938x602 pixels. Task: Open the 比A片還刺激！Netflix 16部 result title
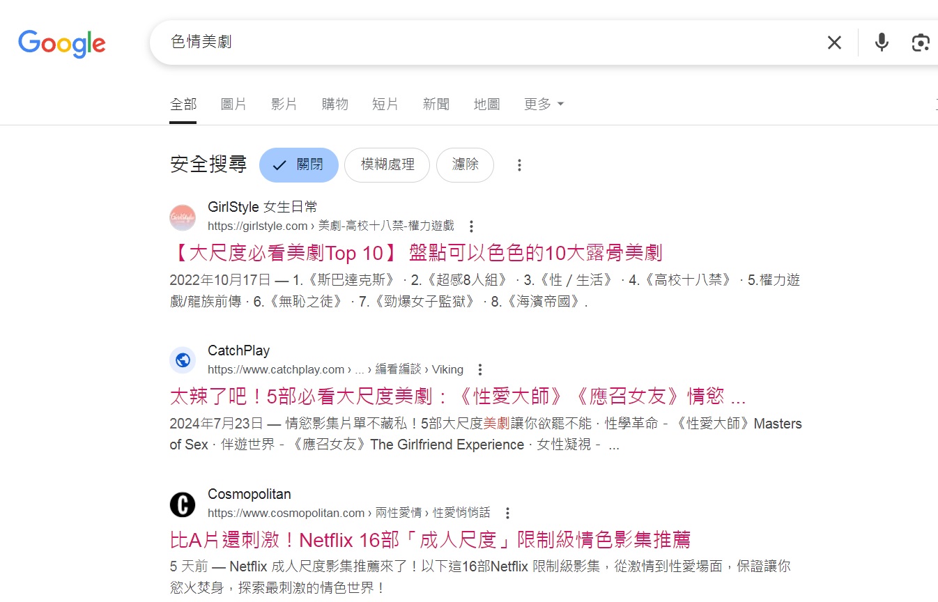pos(430,540)
